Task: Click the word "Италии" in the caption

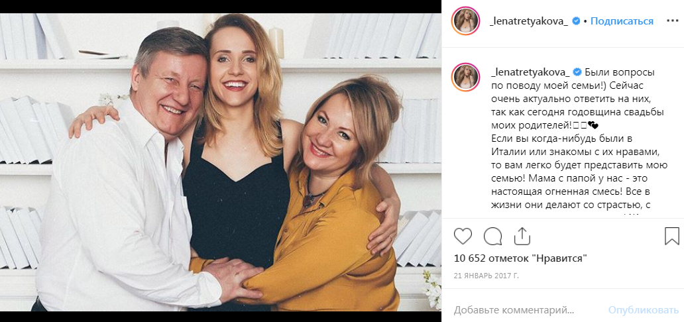Action: (509, 152)
